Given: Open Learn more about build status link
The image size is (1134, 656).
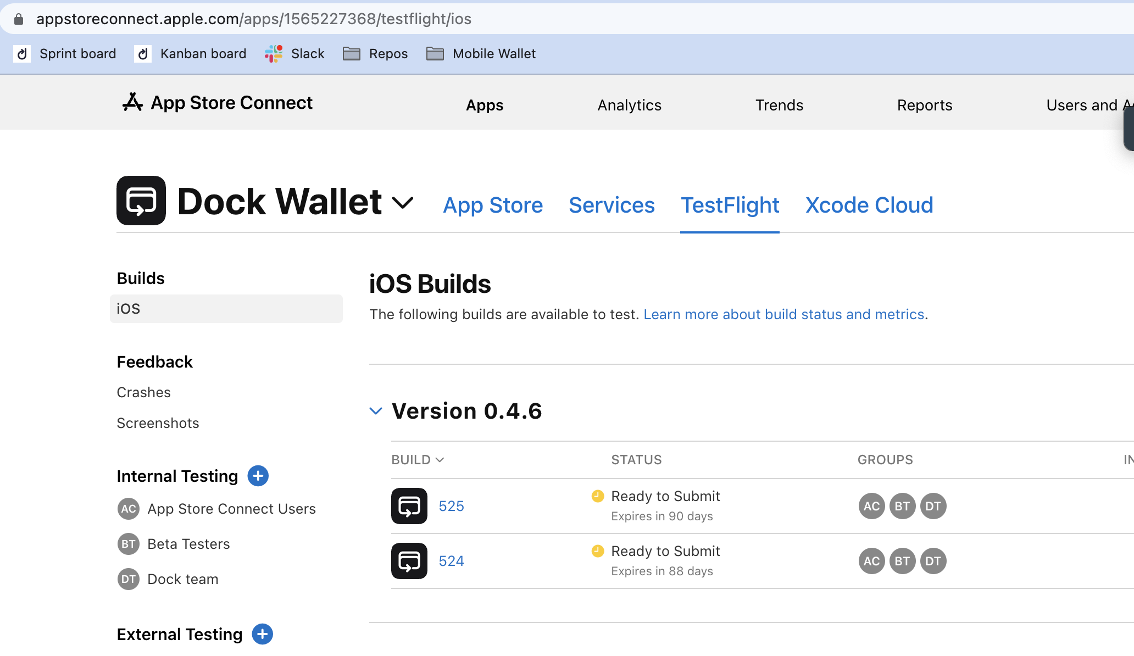Looking at the screenshot, I should coord(784,314).
